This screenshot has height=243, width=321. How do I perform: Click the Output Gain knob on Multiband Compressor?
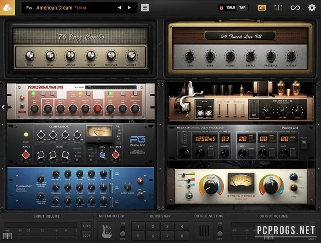point(127,187)
